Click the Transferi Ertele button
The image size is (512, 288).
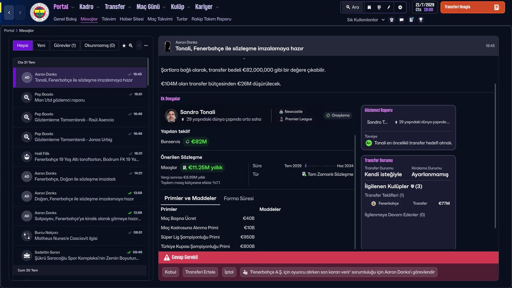201,272
